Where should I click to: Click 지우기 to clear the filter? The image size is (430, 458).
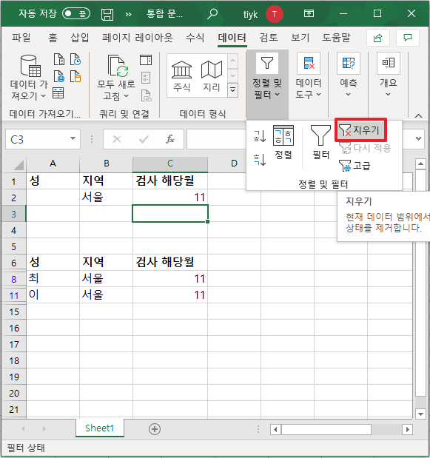[x=360, y=130]
